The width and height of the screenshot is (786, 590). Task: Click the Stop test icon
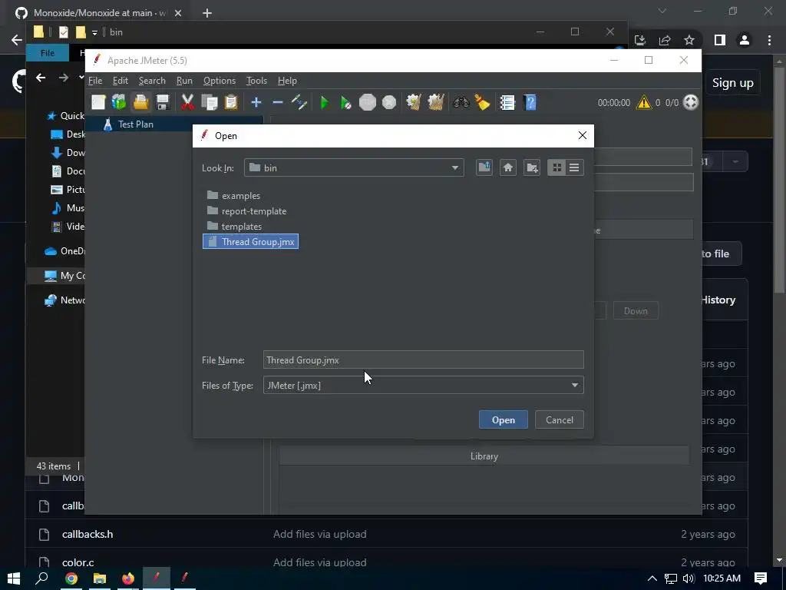coord(368,102)
